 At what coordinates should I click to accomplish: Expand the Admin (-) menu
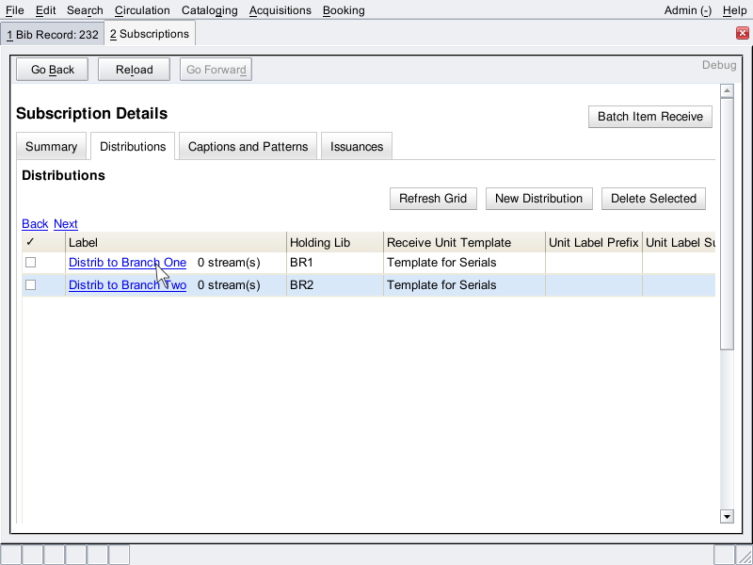pos(687,10)
